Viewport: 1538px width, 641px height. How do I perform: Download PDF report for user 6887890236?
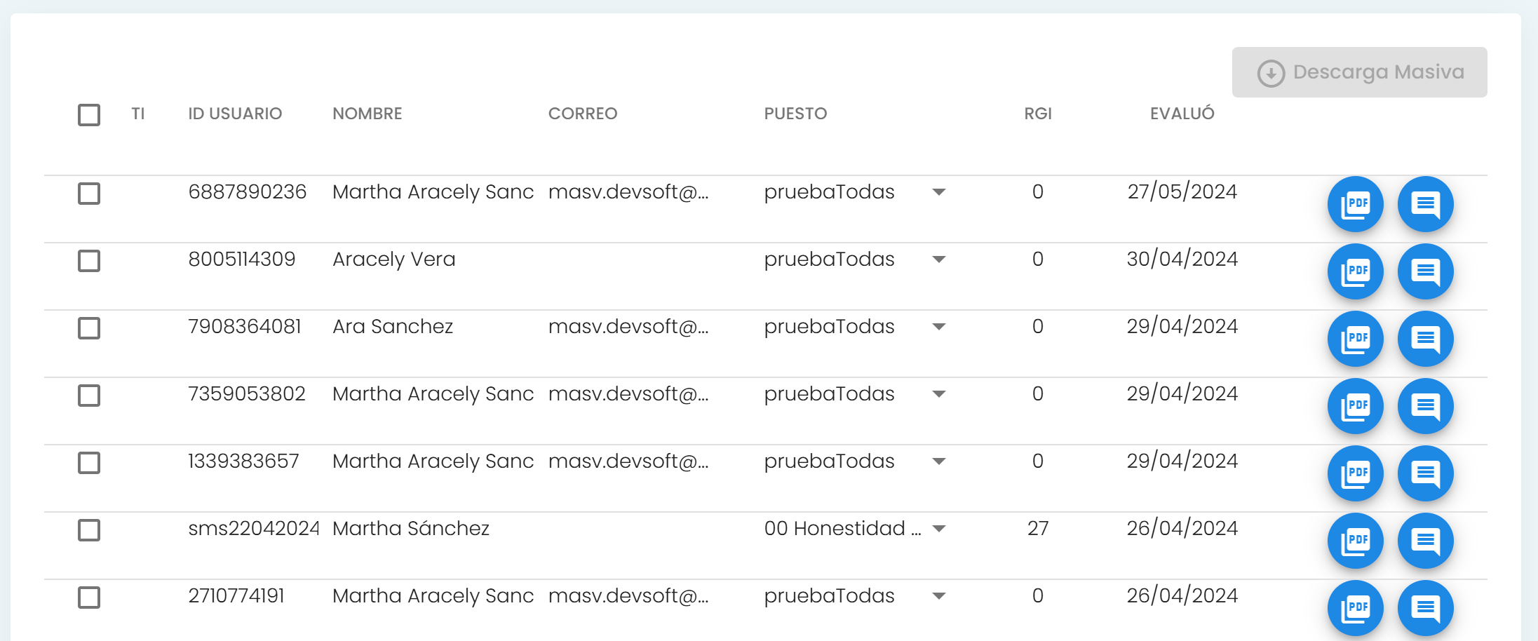coord(1355,204)
